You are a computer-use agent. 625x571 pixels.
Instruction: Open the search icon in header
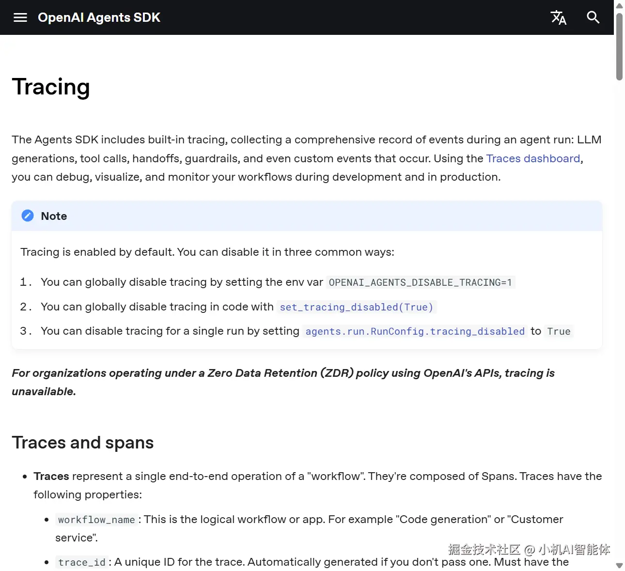[593, 17]
